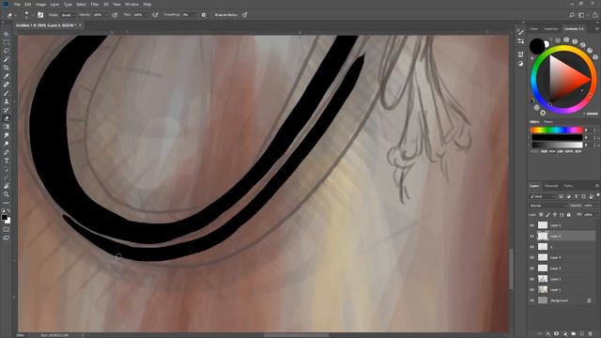601x338 pixels.
Task: Toggle Erase to History option
Action: 225,15
